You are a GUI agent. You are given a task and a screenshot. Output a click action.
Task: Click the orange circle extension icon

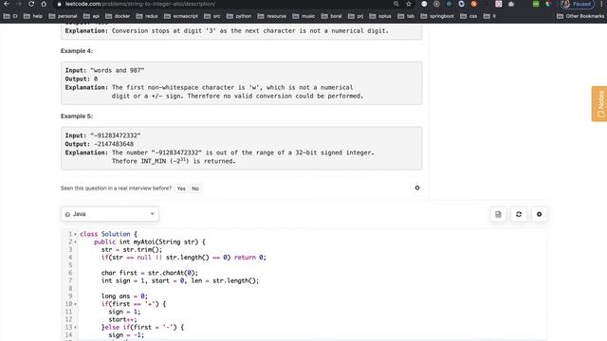pyautogui.click(x=474, y=4)
